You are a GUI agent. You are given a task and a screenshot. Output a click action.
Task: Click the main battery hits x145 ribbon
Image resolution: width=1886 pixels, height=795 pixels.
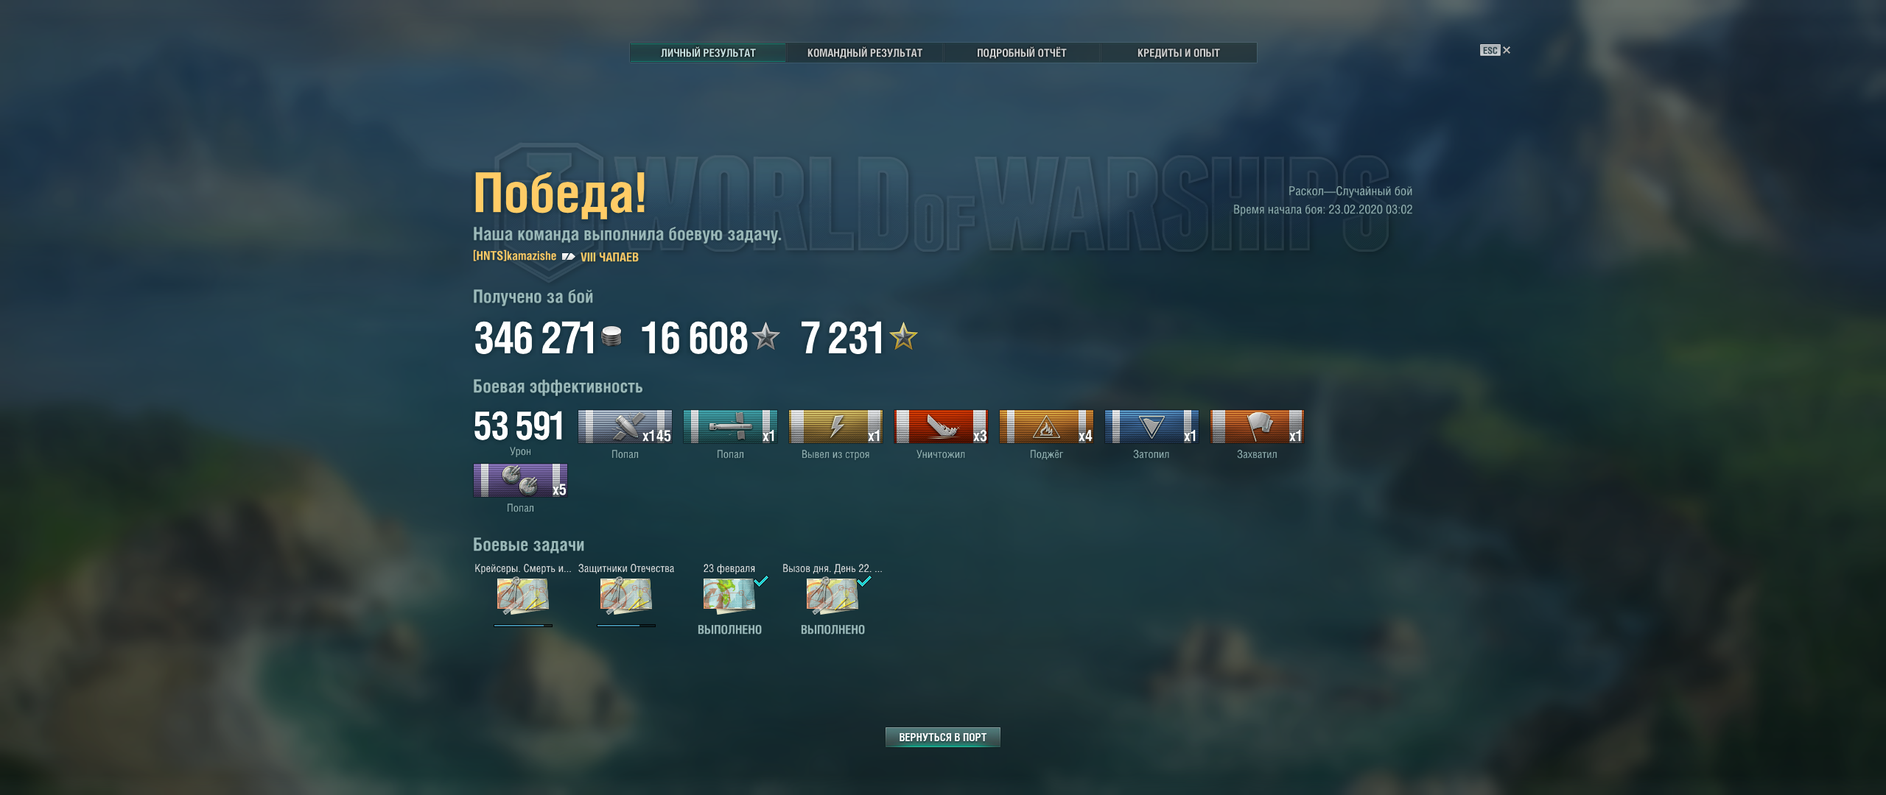point(625,427)
